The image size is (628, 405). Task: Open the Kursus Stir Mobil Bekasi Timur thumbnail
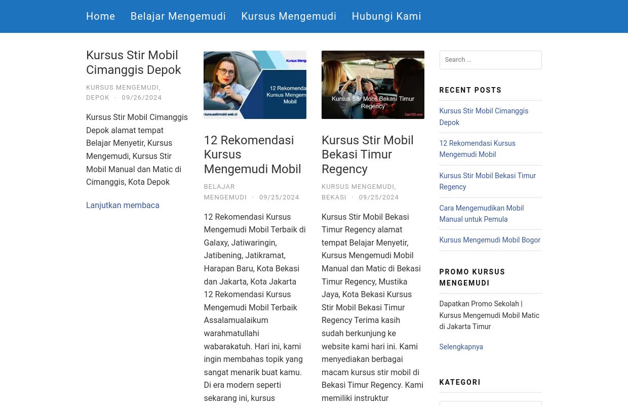point(373,85)
